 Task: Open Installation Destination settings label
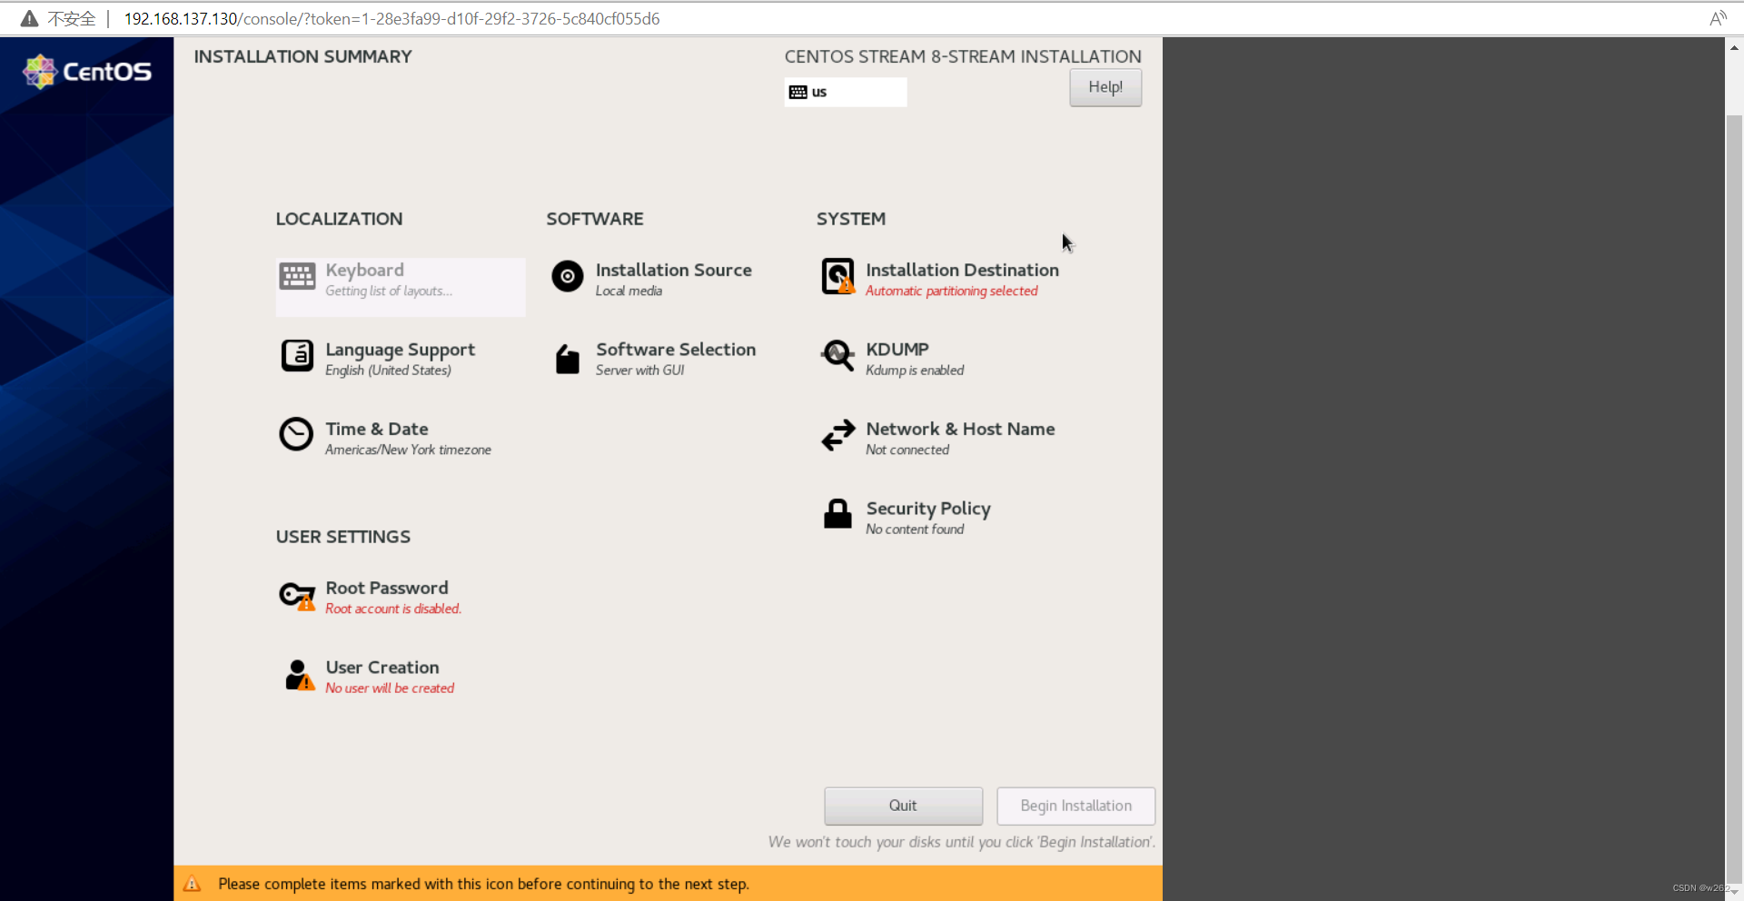962,270
